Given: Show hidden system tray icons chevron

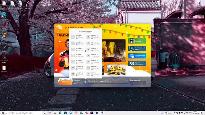Looking at the screenshot, I should click(x=174, y=113).
